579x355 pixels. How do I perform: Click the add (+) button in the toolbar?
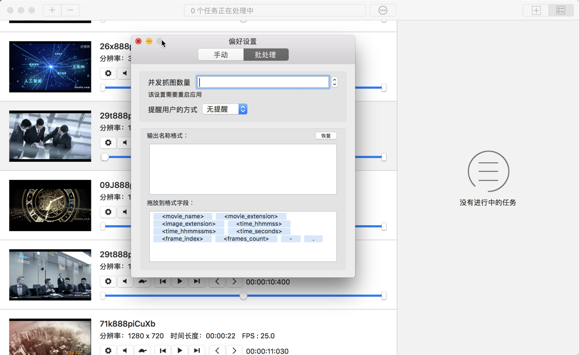(52, 10)
